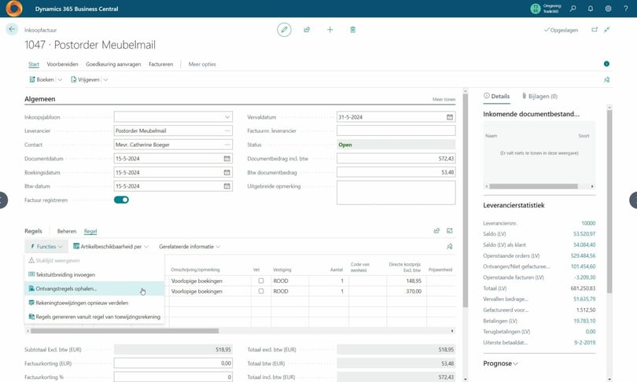Click Factuurkorting (EUR) field
Viewport: 637px width, 382px height.
click(x=173, y=363)
